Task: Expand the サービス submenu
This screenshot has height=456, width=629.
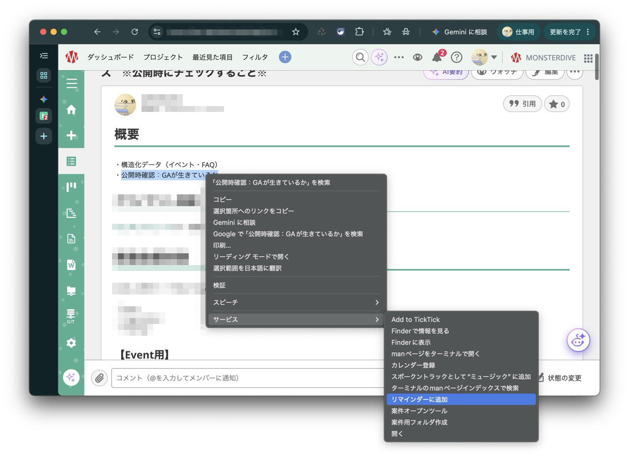Action: pyautogui.click(x=296, y=320)
